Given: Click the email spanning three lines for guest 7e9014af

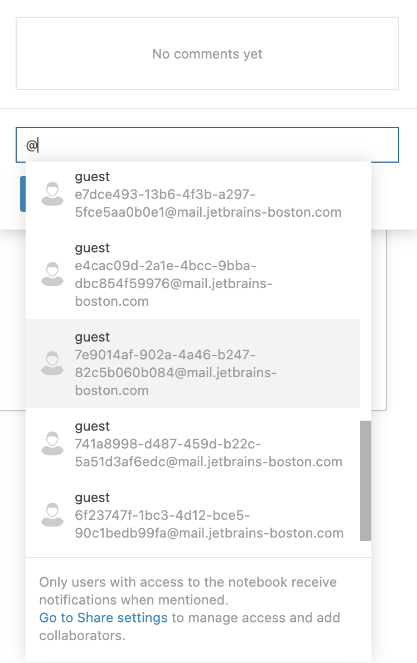Looking at the screenshot, I should click(176, 372).
